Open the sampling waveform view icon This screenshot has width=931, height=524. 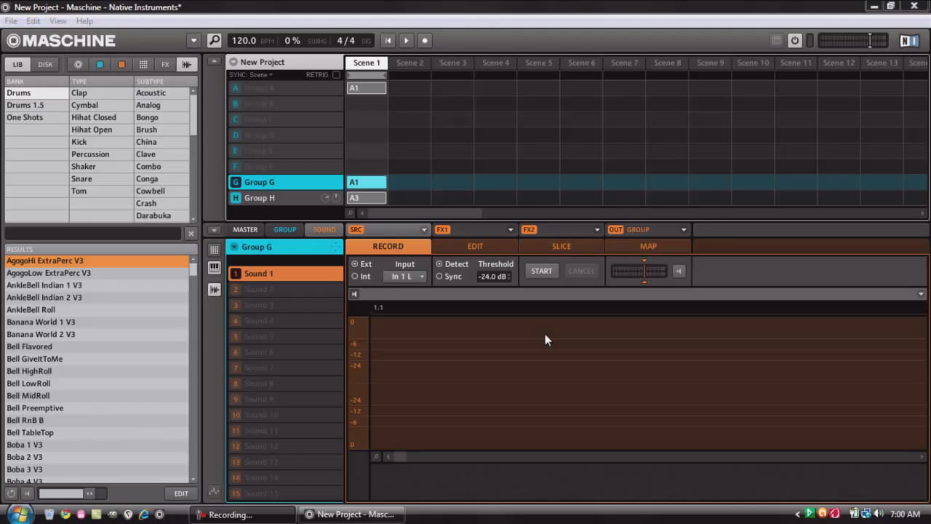214,289
